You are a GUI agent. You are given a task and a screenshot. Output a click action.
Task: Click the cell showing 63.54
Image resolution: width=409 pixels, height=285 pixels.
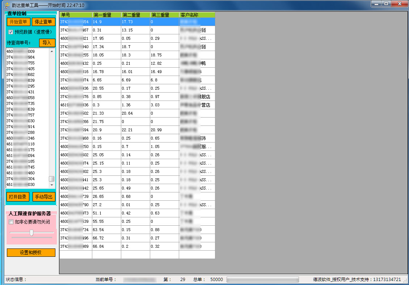click(106, 230)
